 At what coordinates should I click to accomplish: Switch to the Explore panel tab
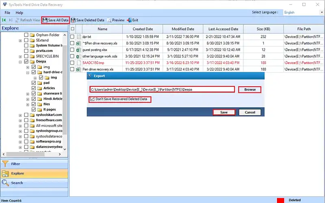point(34,173)
